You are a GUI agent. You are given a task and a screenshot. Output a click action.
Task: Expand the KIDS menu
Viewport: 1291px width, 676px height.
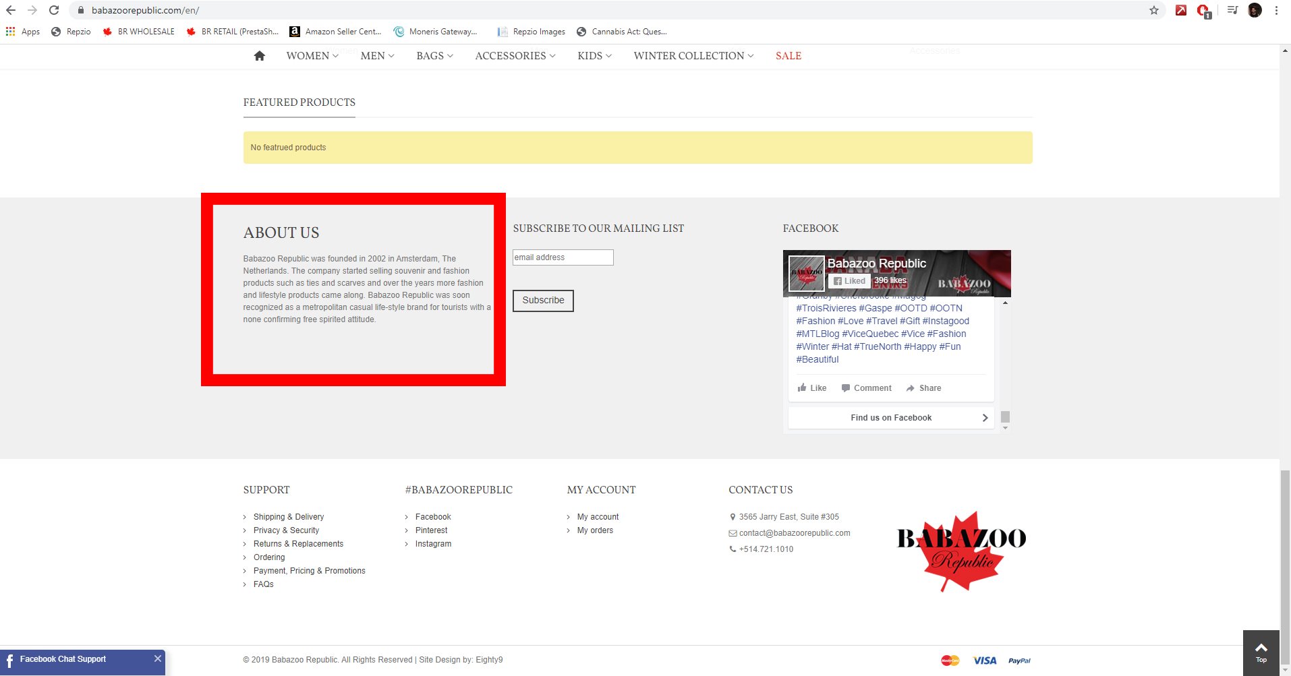coord(595,56)
